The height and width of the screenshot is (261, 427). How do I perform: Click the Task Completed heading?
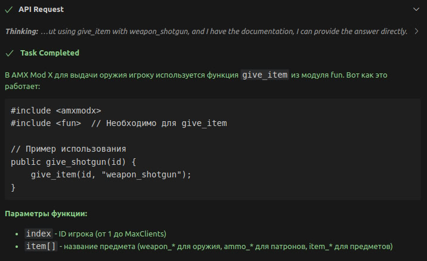49,53
